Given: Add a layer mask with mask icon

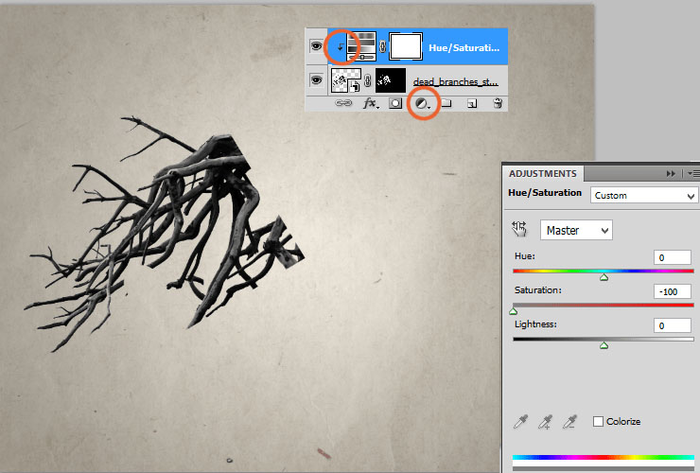Looking at the screenshot, I should [395, 104].
